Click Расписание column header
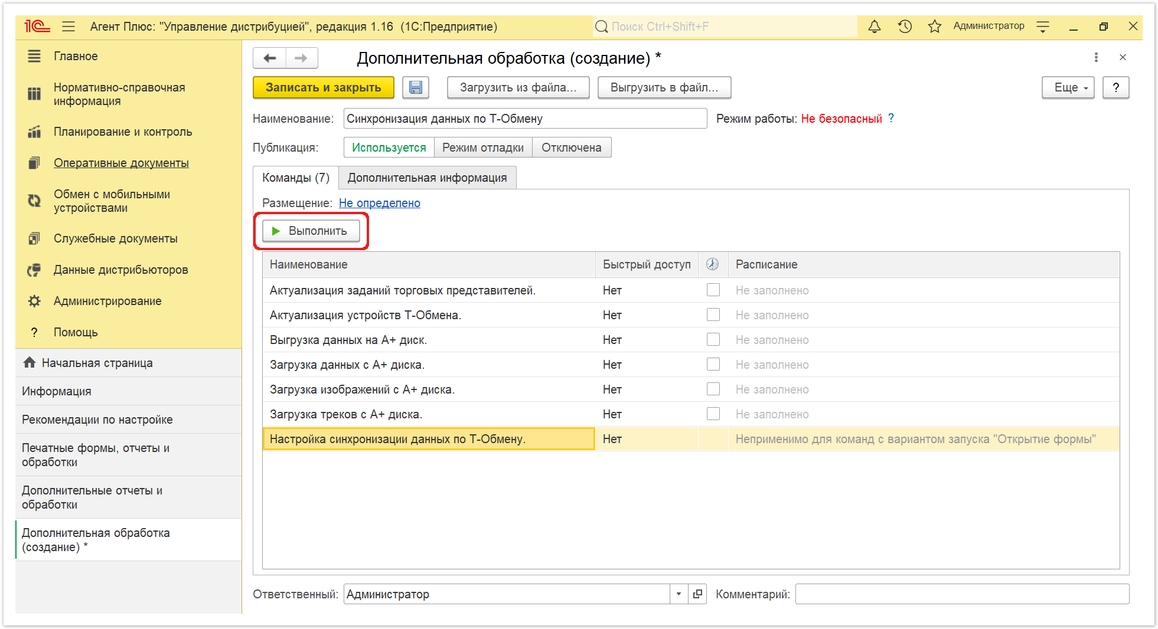This screenshot has height=629, width=1158. tap(924, 264)
